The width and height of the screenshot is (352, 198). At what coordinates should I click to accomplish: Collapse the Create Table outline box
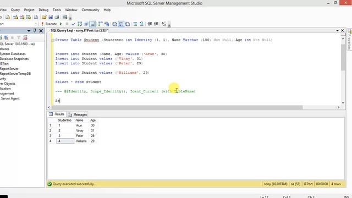(x=53, y=40)
